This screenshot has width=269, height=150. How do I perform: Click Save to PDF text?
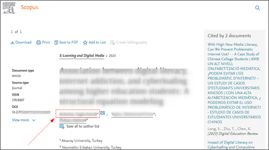[69, 43]
